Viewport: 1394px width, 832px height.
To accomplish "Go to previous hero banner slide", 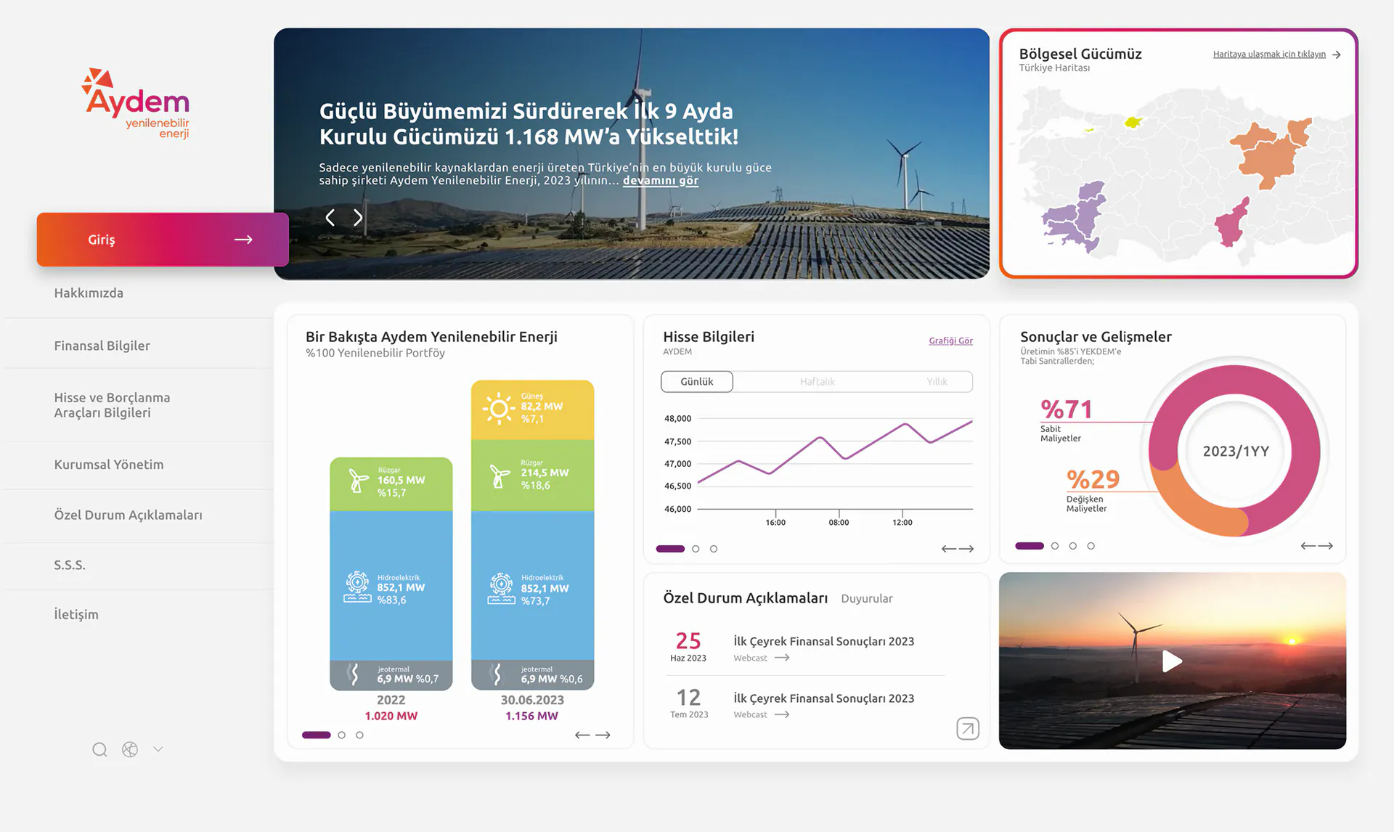I will pyautogui.click(x=330, y=218).
